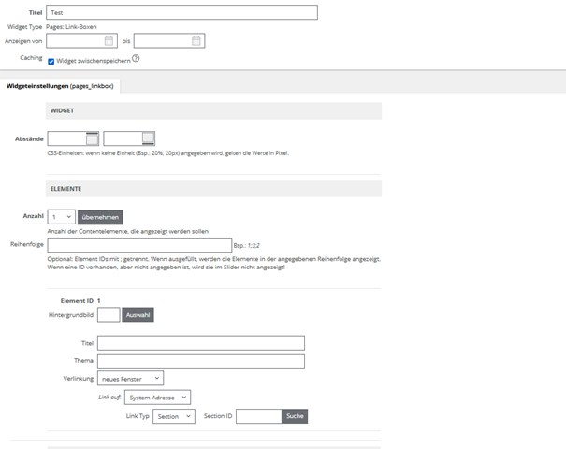Viewport: 566px width, 449px height.
Task: Click the second Abstände padding icon
Action: [x=149, y=138]
